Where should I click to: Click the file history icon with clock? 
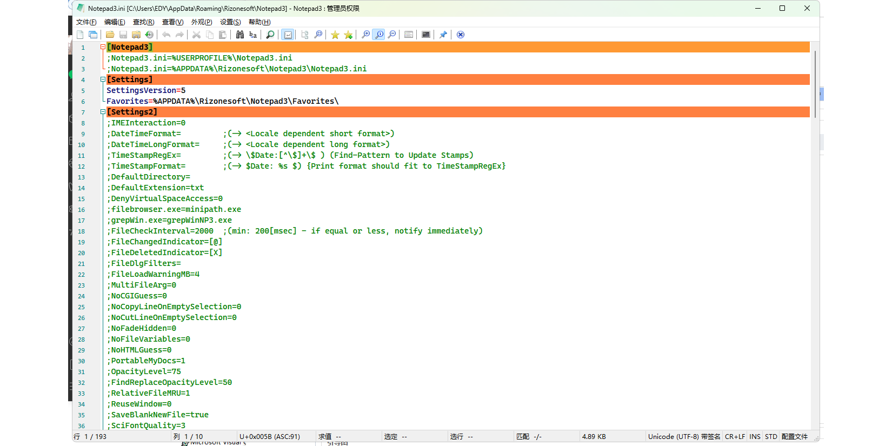click(149, 35)
